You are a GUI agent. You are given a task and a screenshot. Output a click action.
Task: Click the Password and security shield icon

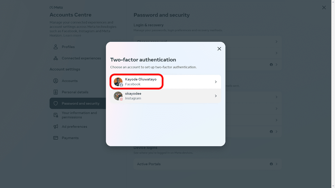56,103
